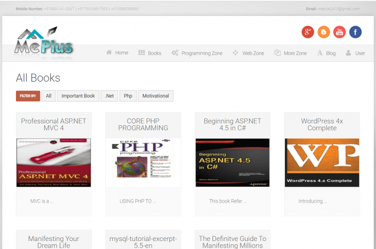The image size is (376, 249).
Task: Click the FILTER BY label
Action: coord(28,96)
